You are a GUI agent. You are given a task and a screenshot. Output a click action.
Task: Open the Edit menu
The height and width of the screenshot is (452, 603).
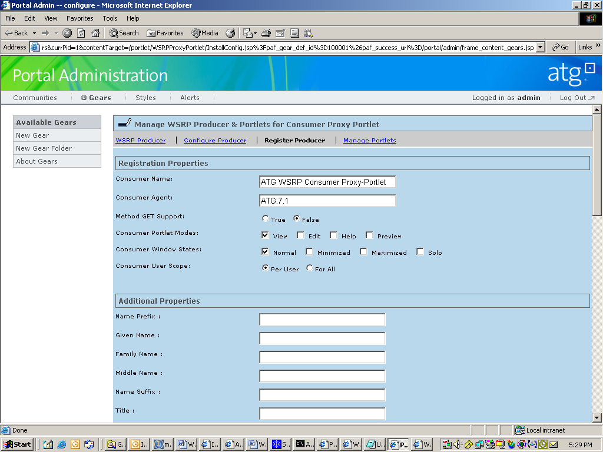pyautogui.click(x=29, y=18)
